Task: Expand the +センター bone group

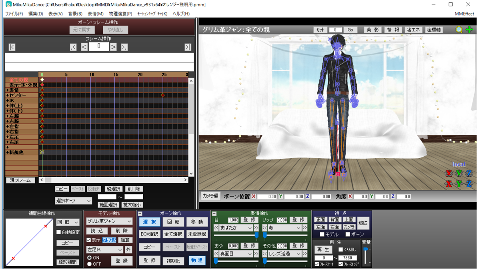Action: point(7,95)
